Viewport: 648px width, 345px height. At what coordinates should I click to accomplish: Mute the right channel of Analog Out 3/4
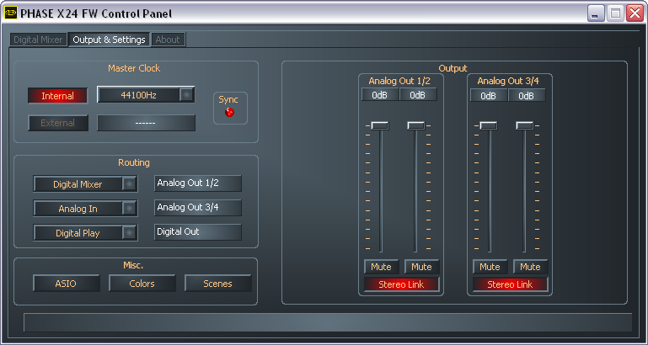530,267
